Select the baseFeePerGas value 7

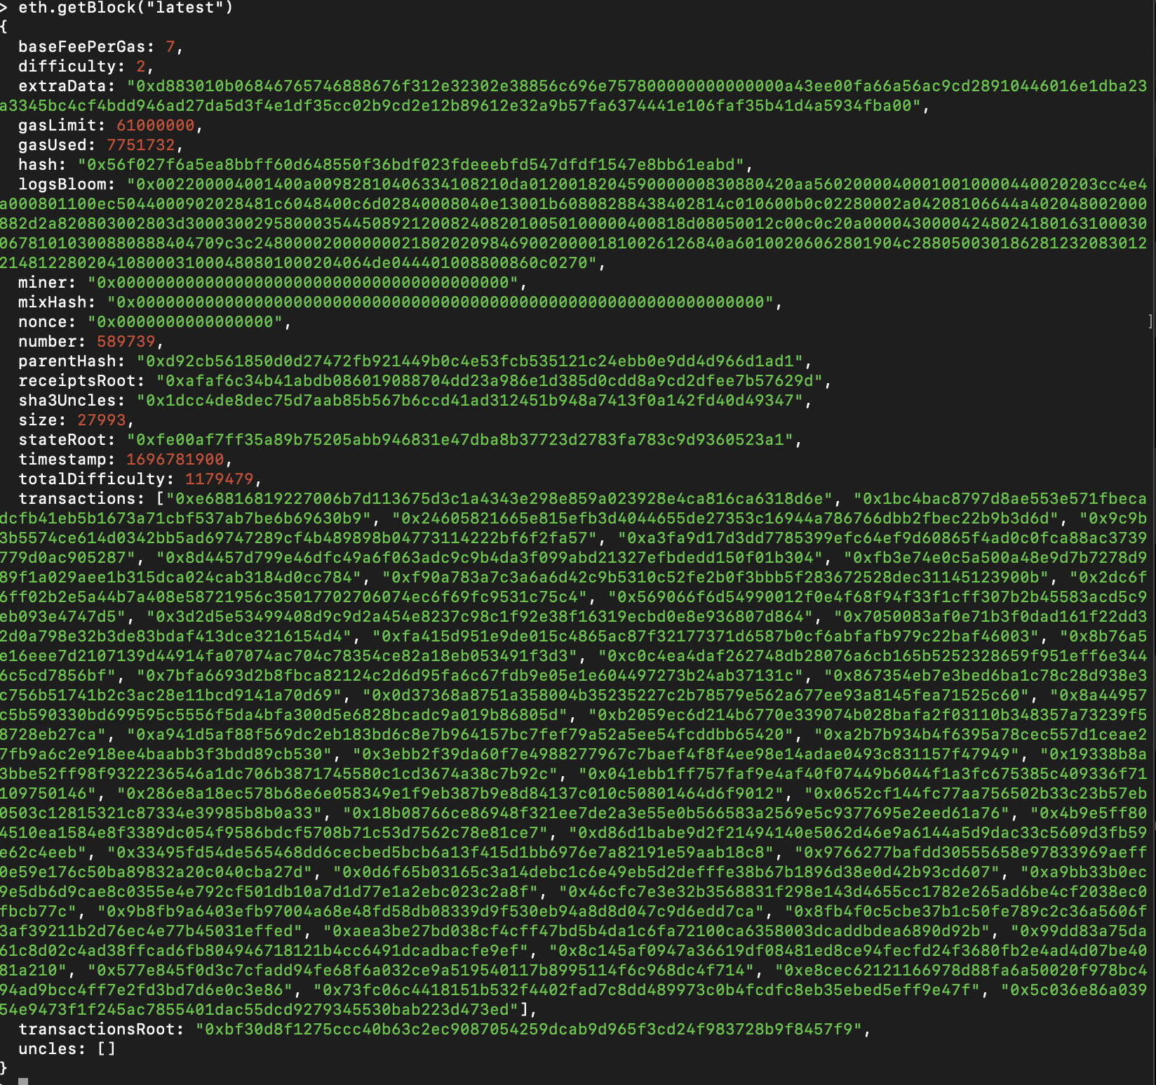click(170, 47)
